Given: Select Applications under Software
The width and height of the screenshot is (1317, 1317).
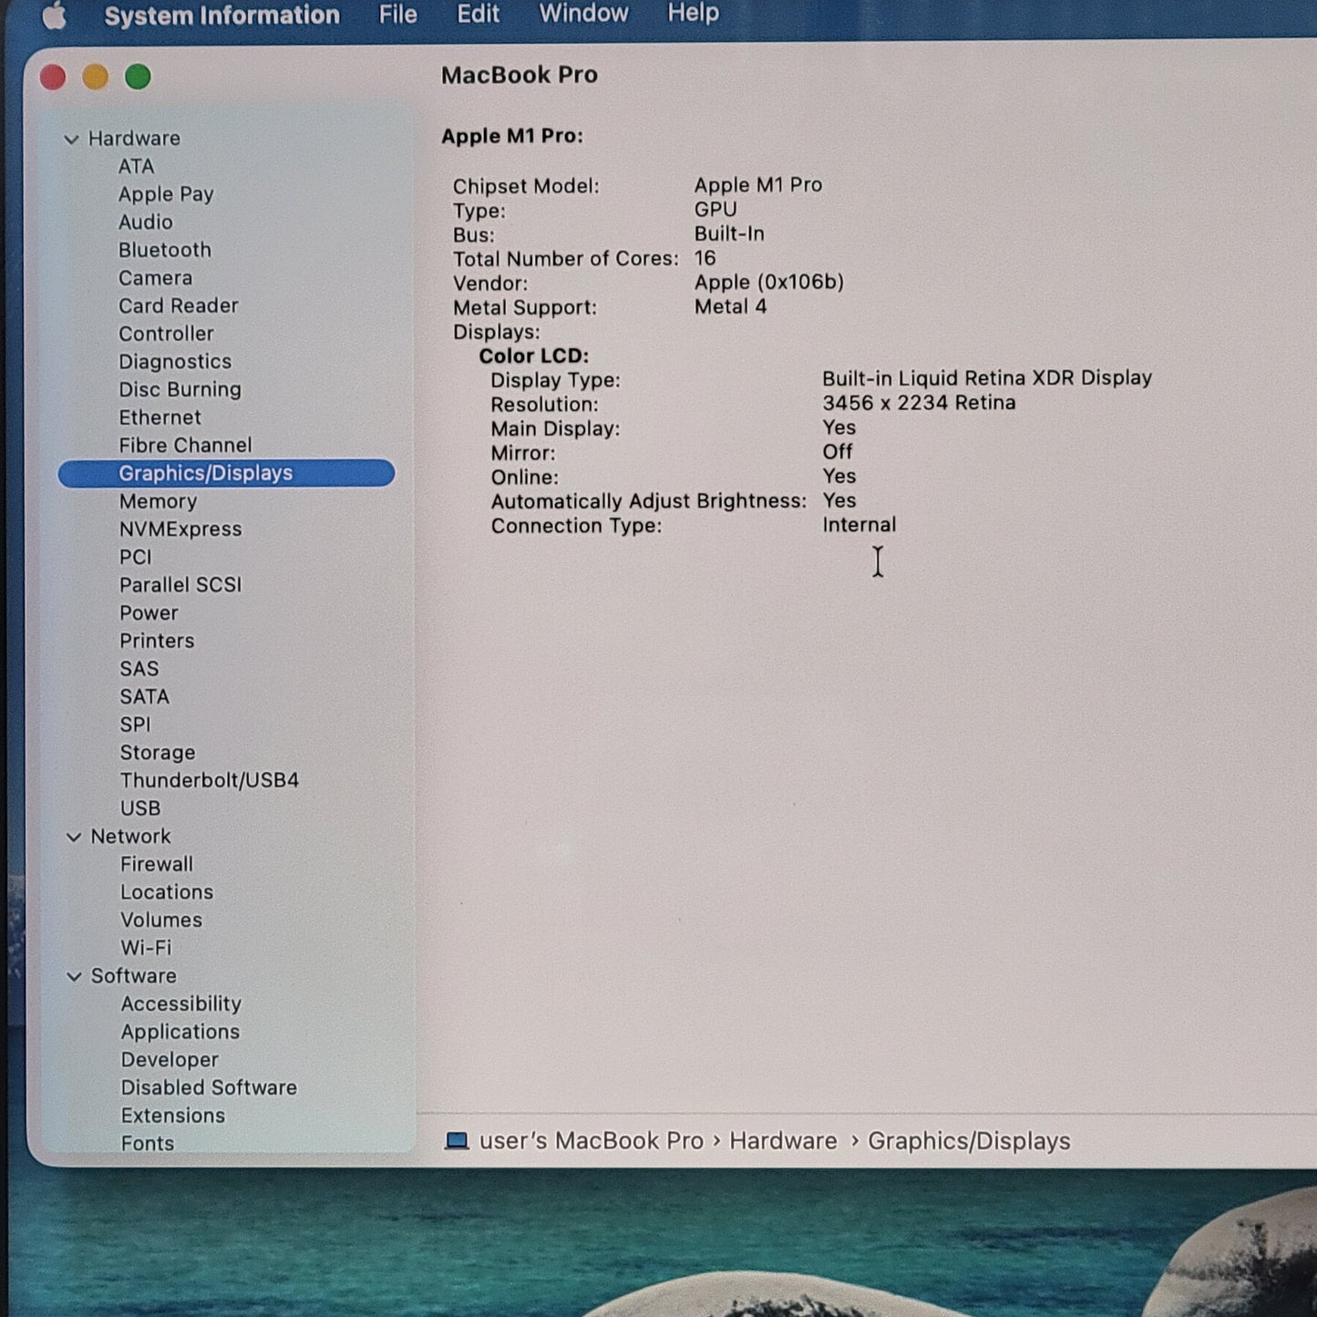Looking at the screenshot, I should (180, 1033).
